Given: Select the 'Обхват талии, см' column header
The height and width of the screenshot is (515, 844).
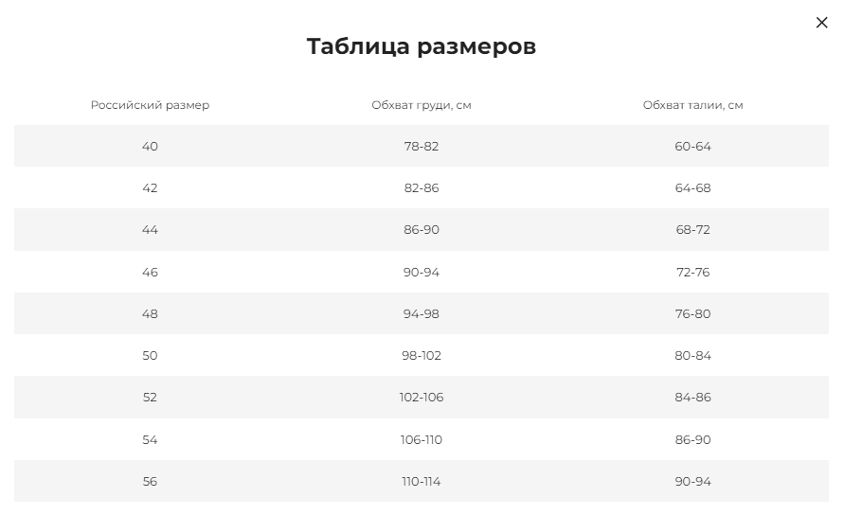Looking at the screenshot, I should click(692, 105).
